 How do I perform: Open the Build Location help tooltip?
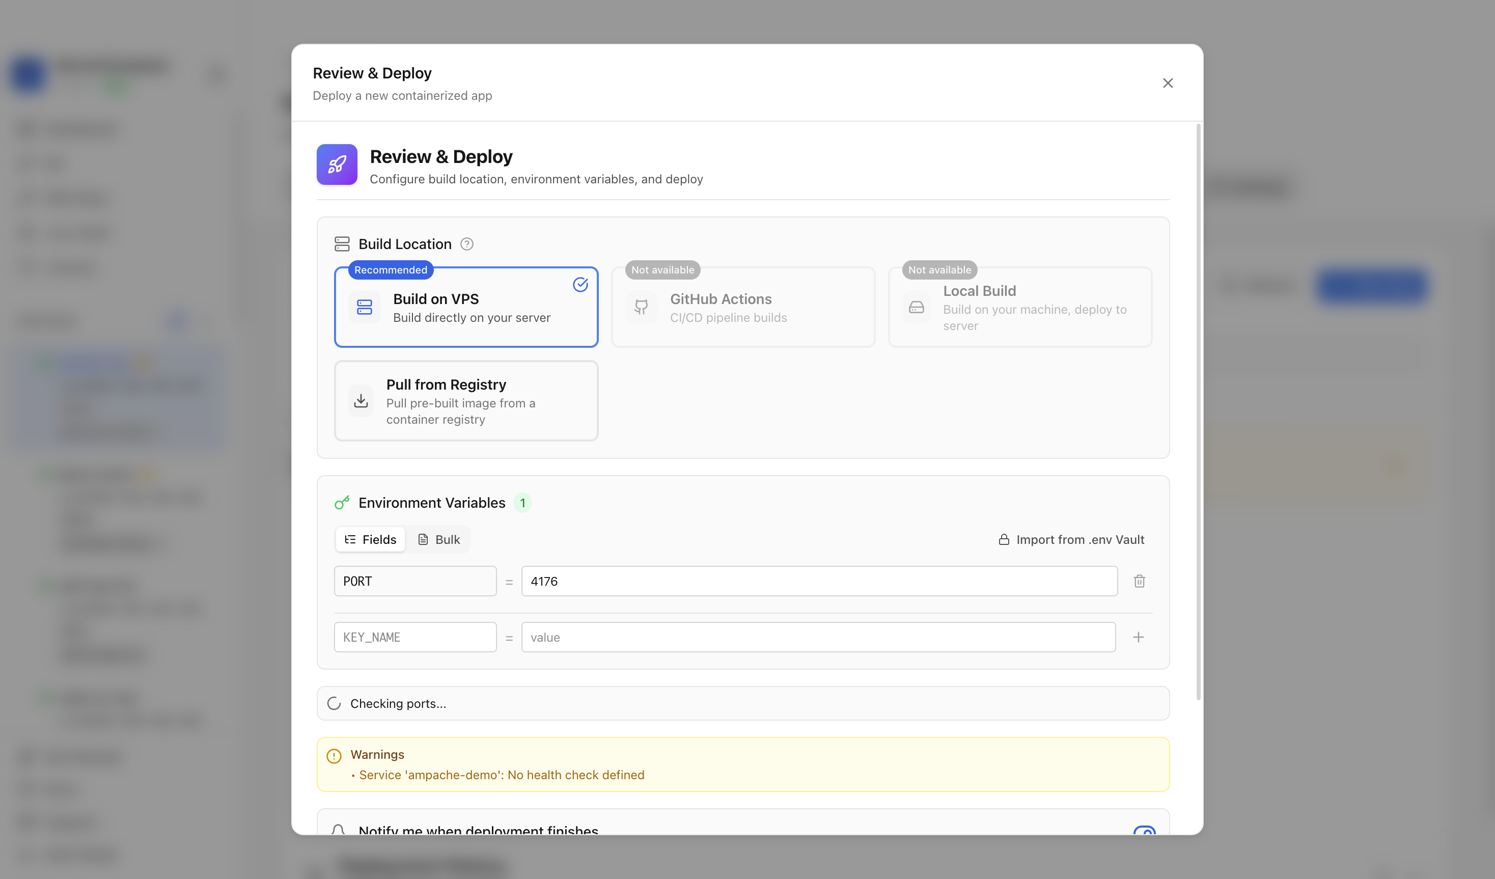(x=467, y=244)
